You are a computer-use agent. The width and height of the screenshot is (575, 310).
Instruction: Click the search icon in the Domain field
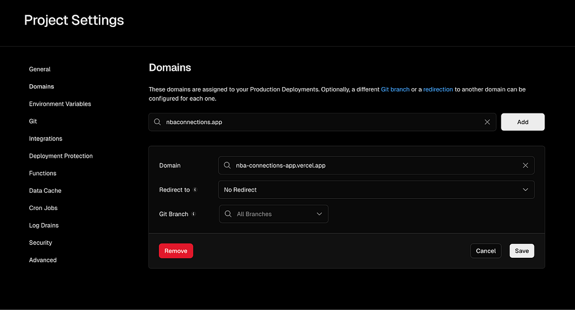(x=227, y=166)
